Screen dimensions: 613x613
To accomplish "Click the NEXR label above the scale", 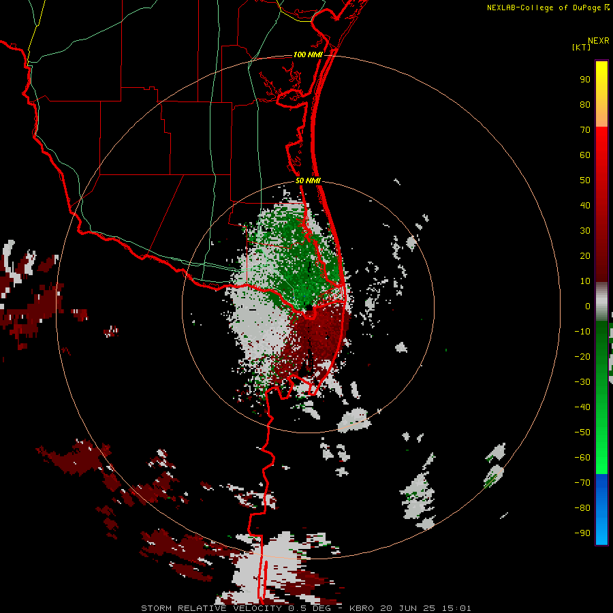I will coord(598,40).
